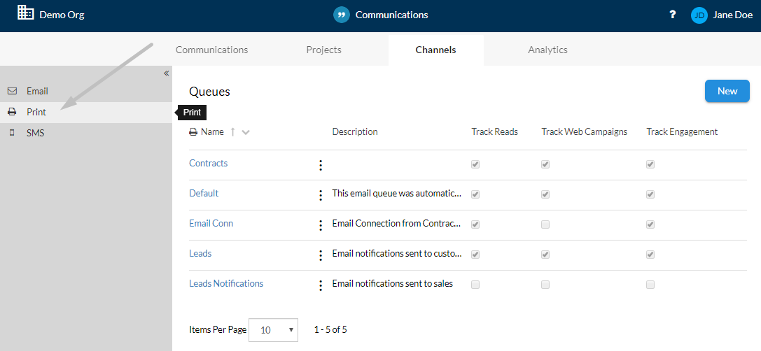The image size is (761, 351).
Task: Enable Track Reads for Leads Notifications
Action: (475, 285)
